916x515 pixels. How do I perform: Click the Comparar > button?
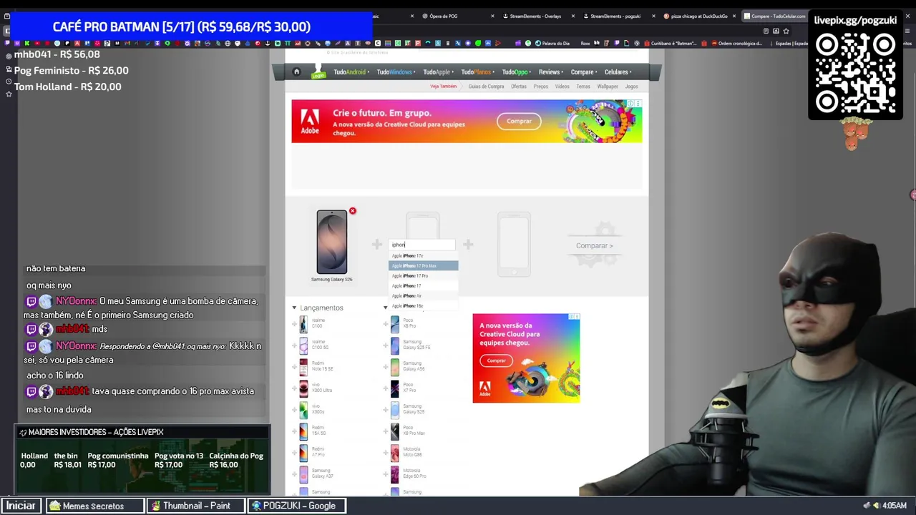[x=594, y=245]
